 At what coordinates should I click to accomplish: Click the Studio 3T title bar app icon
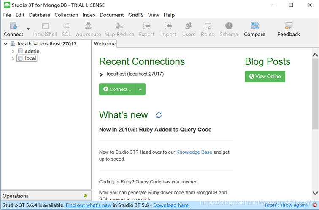click(x=7, y=5)
